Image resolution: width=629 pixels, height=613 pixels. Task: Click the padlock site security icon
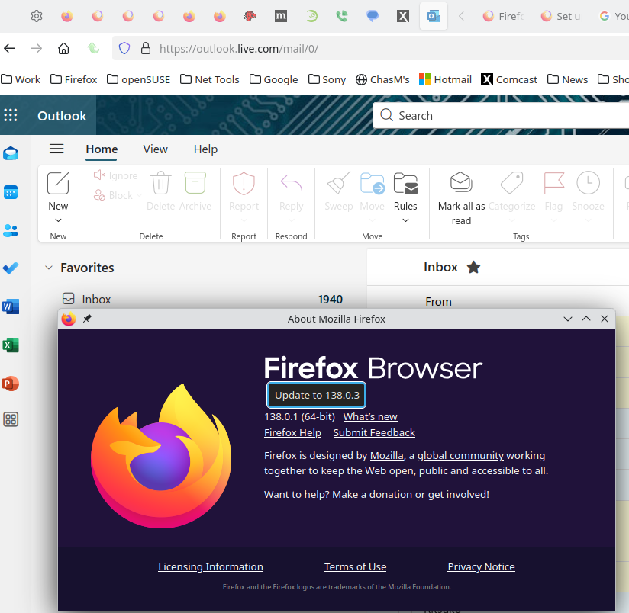[x=146, y=49]
